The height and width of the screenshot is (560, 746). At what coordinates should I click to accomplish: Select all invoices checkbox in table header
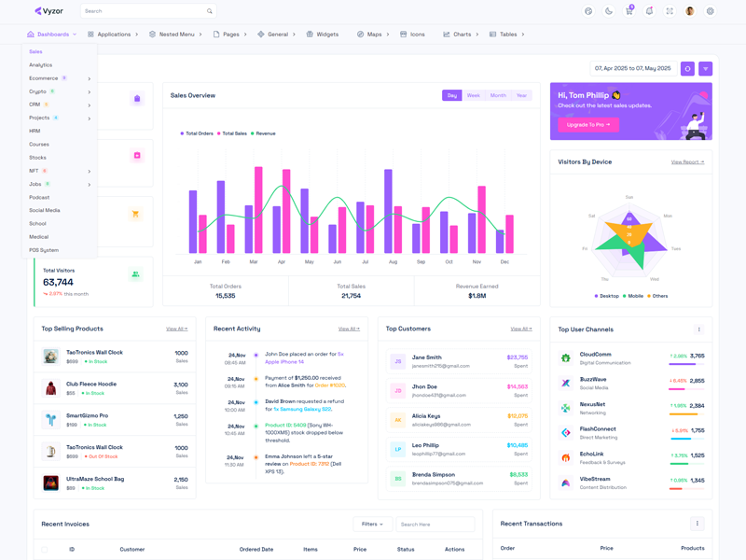44,549
